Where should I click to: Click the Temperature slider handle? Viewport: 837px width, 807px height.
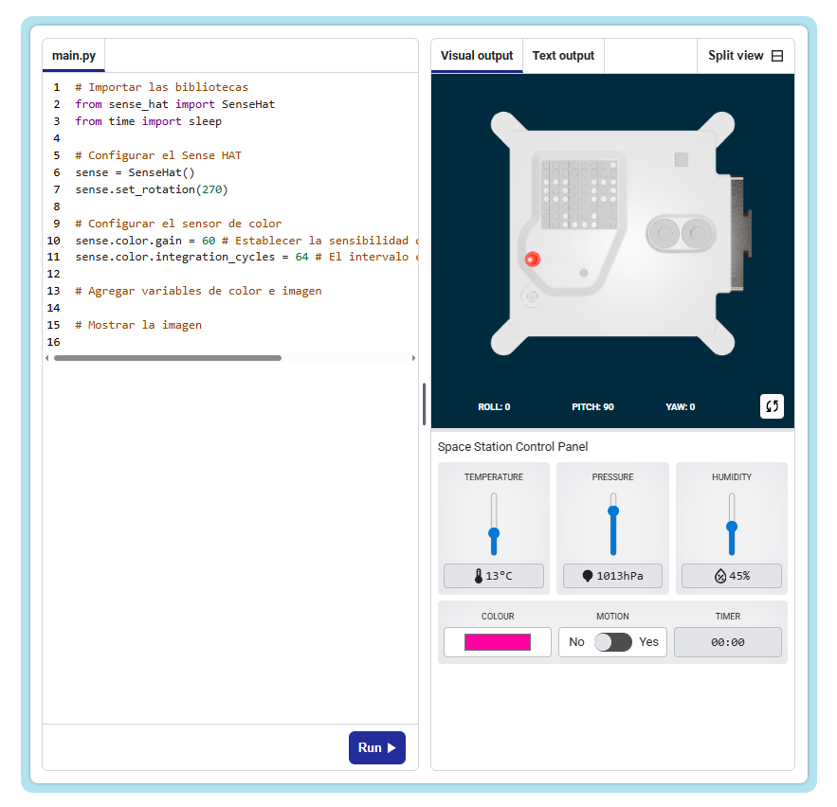pyautogui.click(x=494, y=534)
